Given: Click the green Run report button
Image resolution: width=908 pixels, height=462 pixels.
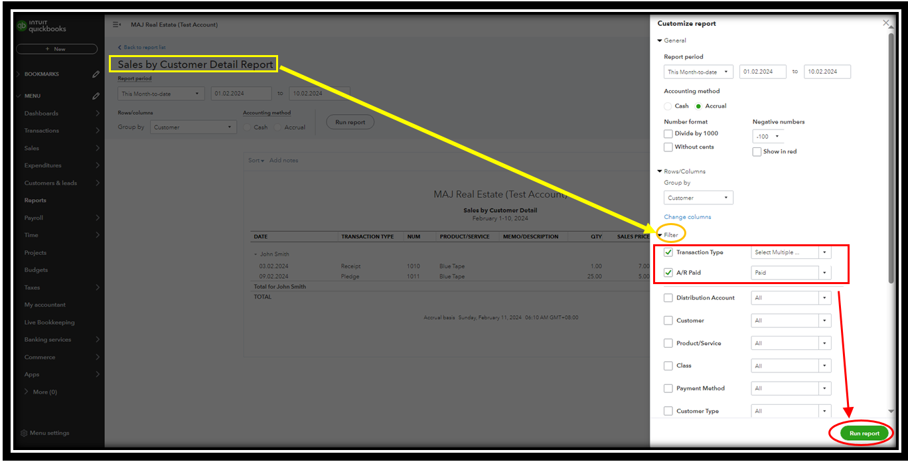Looking at the screenshot, I should pos(864,433).
